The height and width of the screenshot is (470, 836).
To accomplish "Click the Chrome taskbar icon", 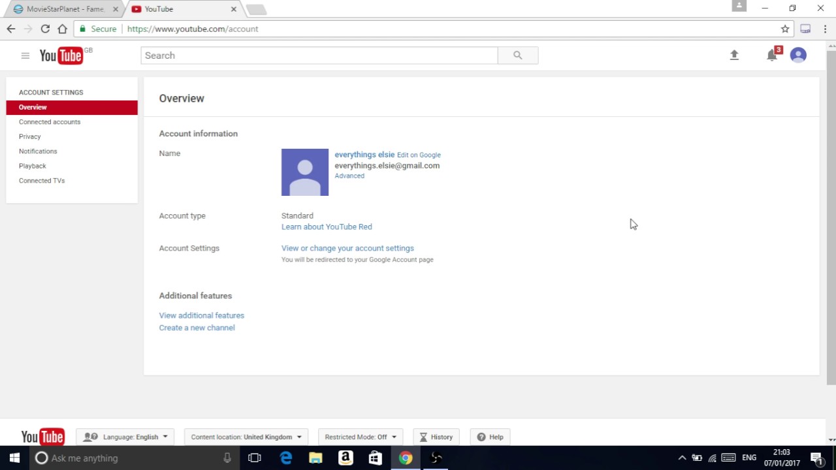I will coord(406,458).
